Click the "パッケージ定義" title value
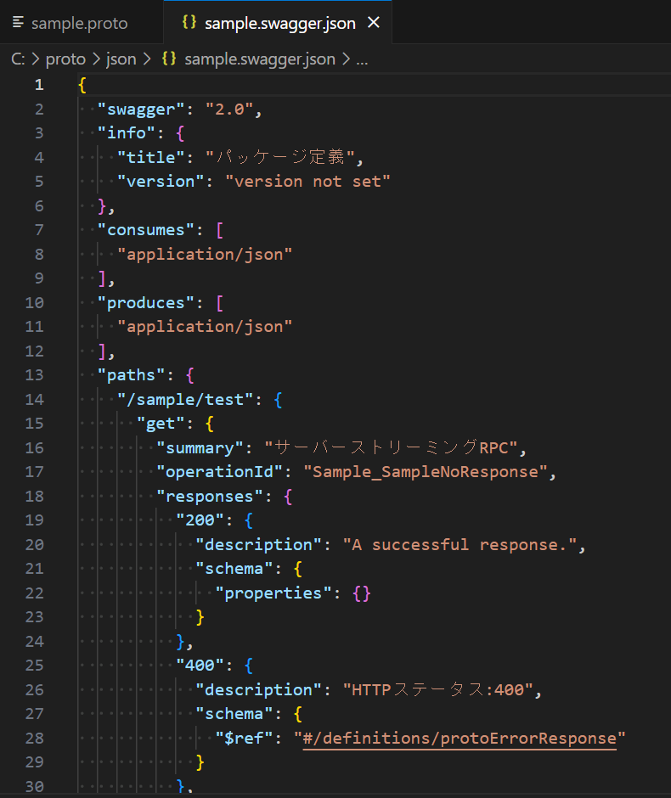671x798 pixels. (x=280, y=157)
